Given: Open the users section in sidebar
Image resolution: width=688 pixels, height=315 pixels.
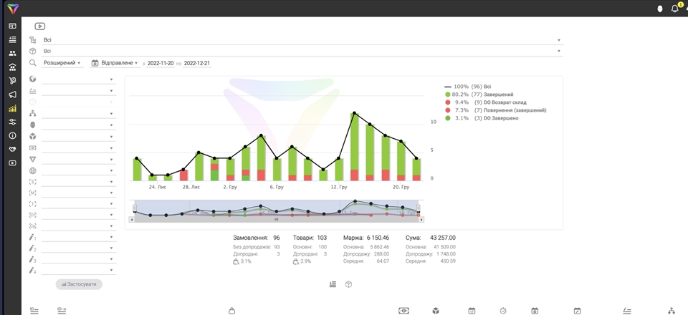Looking at the screenshot, I should (12, 54).
